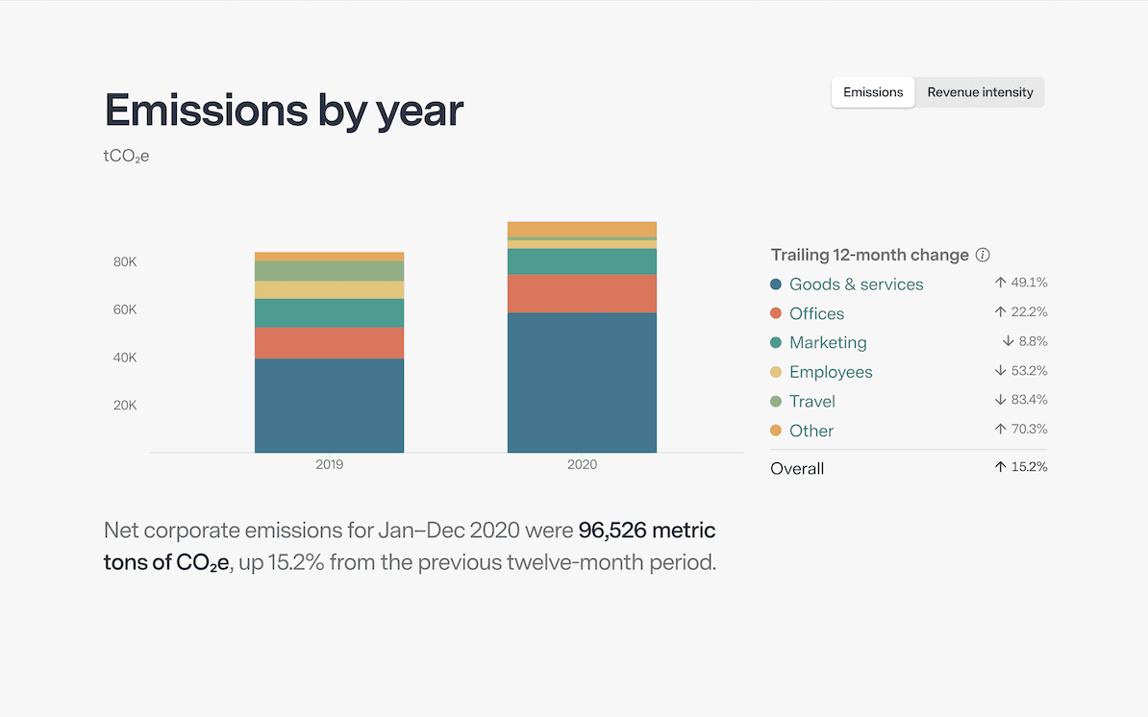Click the 2019 Goods & services blue bar segment
Screen dimensions: 1148x717
329,406
